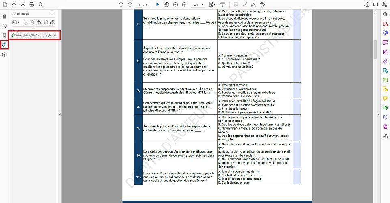Open the sign document pen tool
Viewport: 390px width, 203px height.
point(253,4)
